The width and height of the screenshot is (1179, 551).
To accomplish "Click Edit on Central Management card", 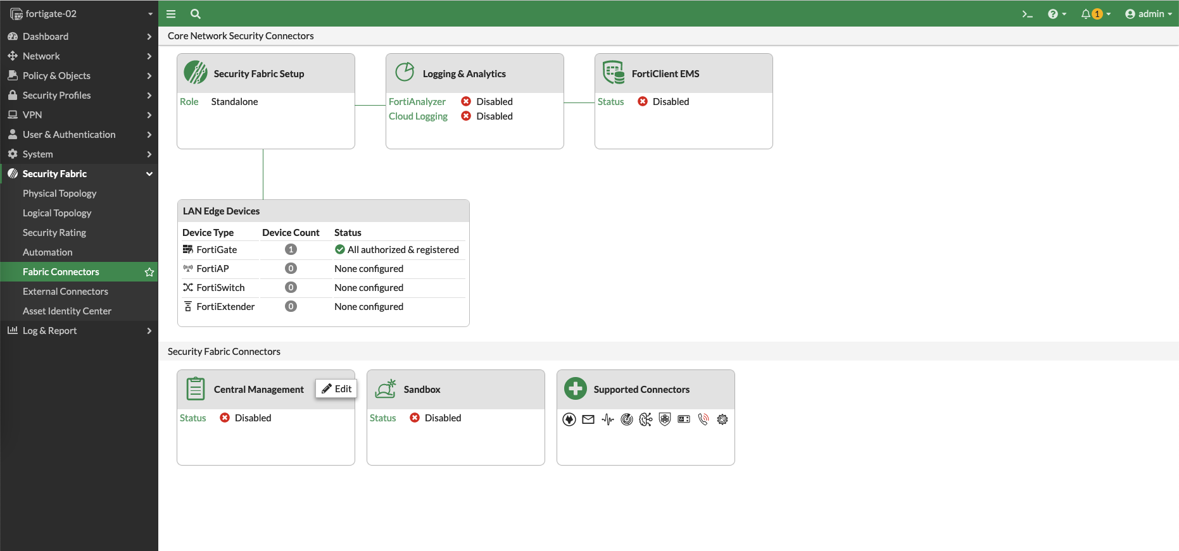I will (336, 388).
